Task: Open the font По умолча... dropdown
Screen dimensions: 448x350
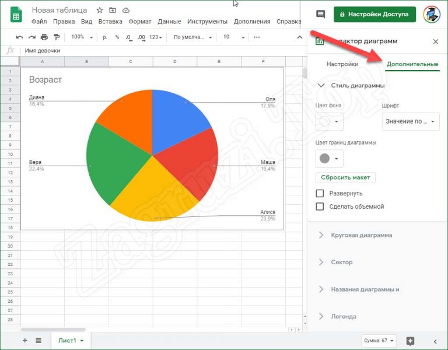Action: pyautogui.click(x=192, y=37)
